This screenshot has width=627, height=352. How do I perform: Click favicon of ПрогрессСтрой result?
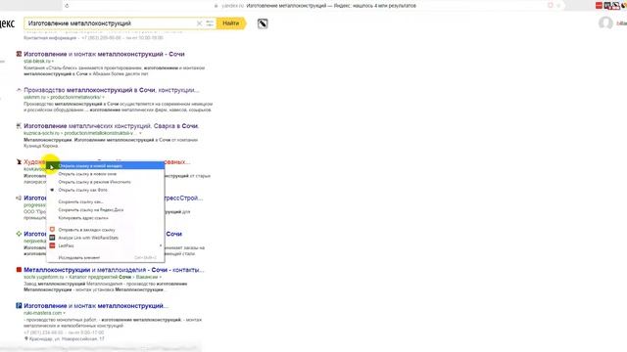coord(19,198)
